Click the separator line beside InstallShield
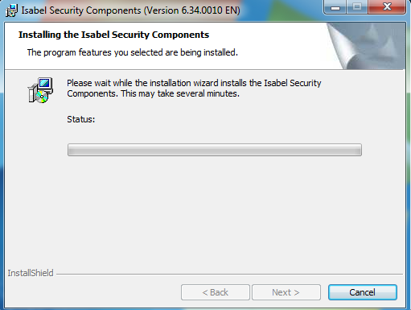Image resolution: width=411 pixels, height=310 pixels. point(229,274)
